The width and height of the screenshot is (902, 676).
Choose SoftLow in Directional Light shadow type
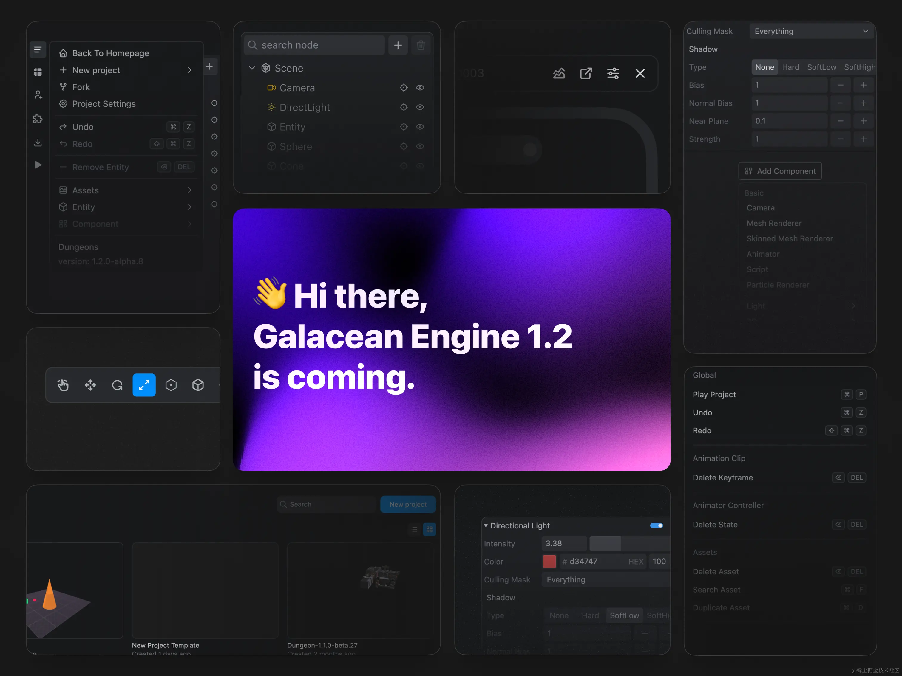pyautogui.click(x=624, y=616)
